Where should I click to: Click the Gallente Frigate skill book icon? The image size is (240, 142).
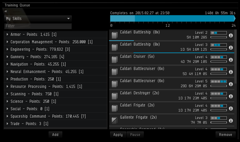point(115,120)
